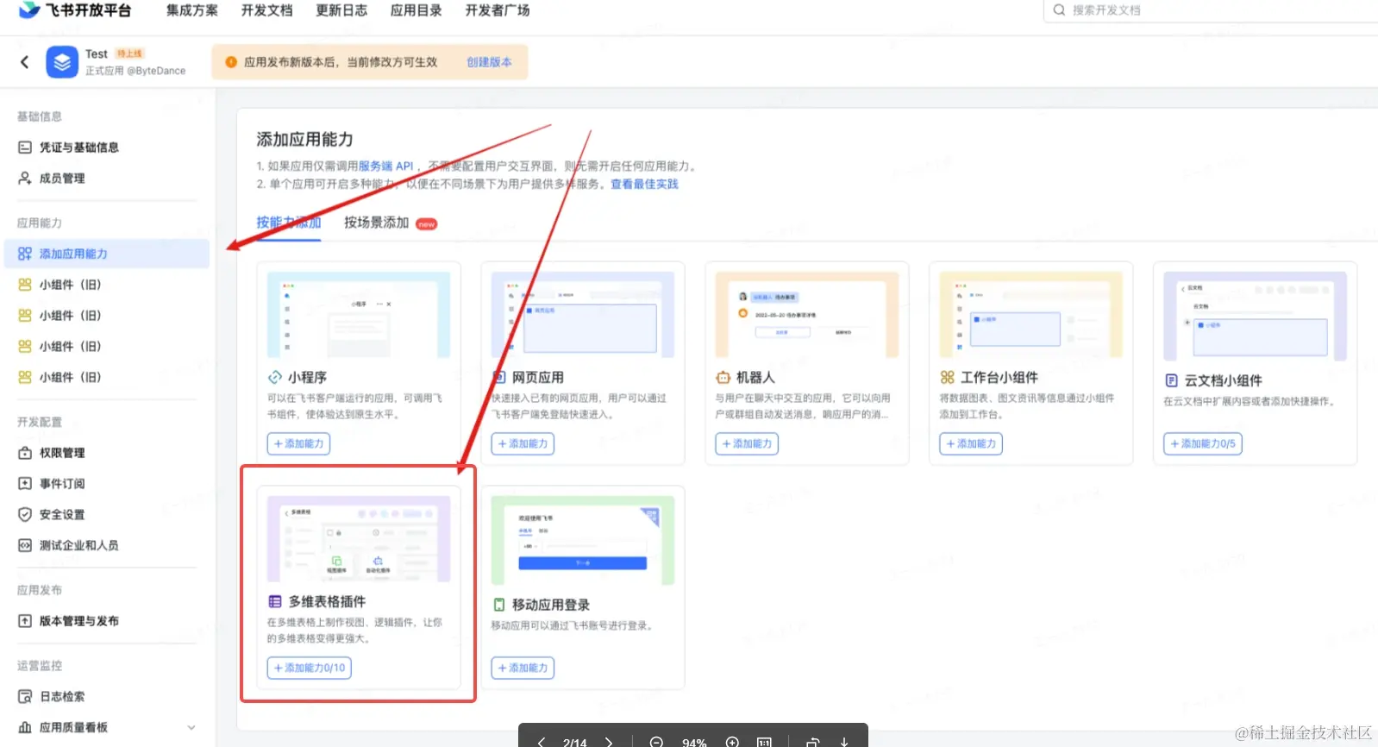Viewport: 1378px width, 747px height.
Task: Zoom in with the plus magnifier
Action: pyautogui.click(x=732, y=742)
